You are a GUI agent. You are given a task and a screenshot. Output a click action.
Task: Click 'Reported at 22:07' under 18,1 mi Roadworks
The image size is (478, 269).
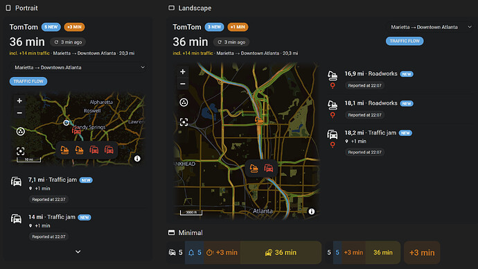tap(364, 115)
